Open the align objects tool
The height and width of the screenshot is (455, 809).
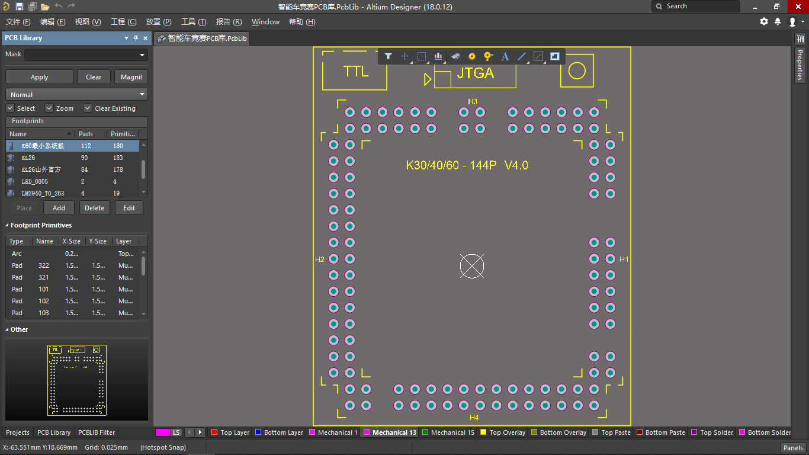438,56
